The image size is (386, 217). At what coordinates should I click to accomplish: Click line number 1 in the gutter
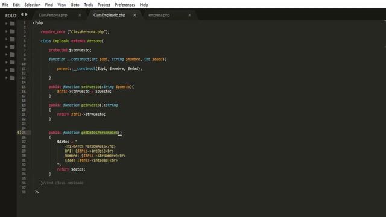[x=25, y=23]
